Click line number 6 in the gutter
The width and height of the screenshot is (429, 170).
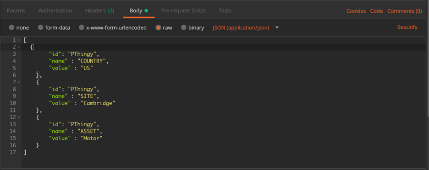(15, 75)
